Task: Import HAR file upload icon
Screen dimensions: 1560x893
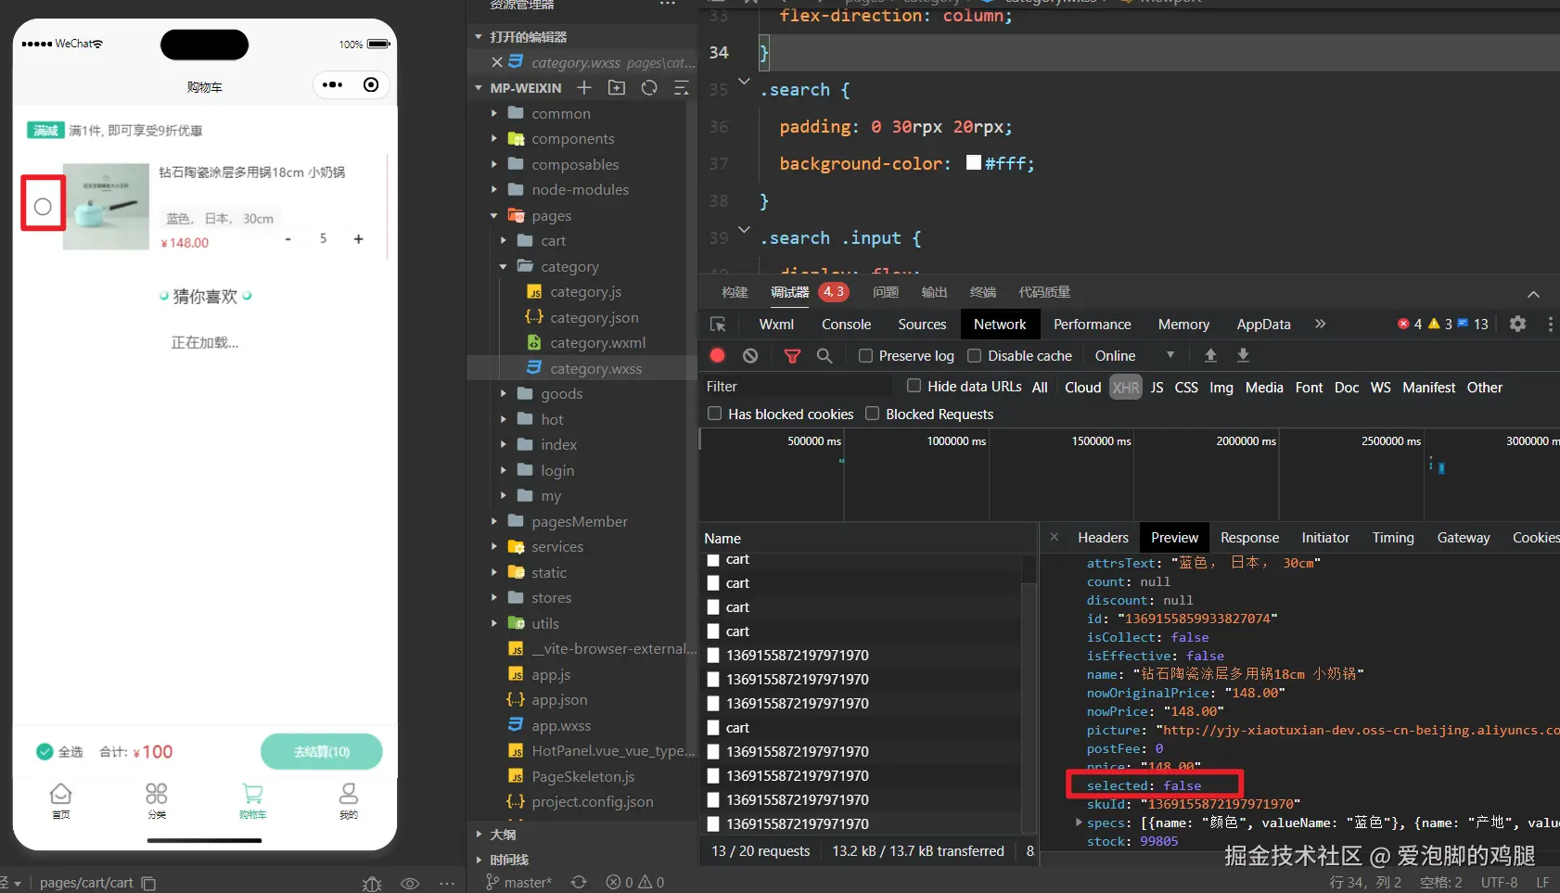Action: click(x=1210, y=355)
